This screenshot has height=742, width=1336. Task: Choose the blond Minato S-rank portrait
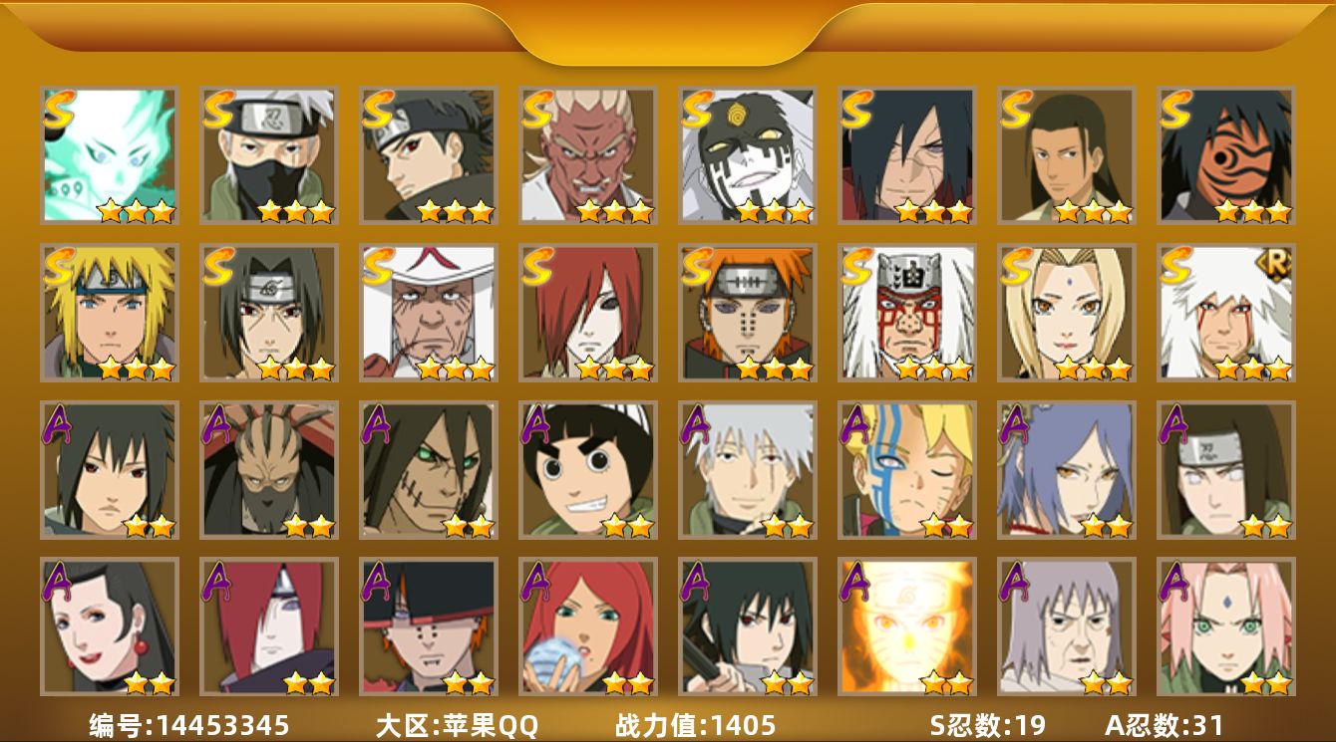coord(110,313)
